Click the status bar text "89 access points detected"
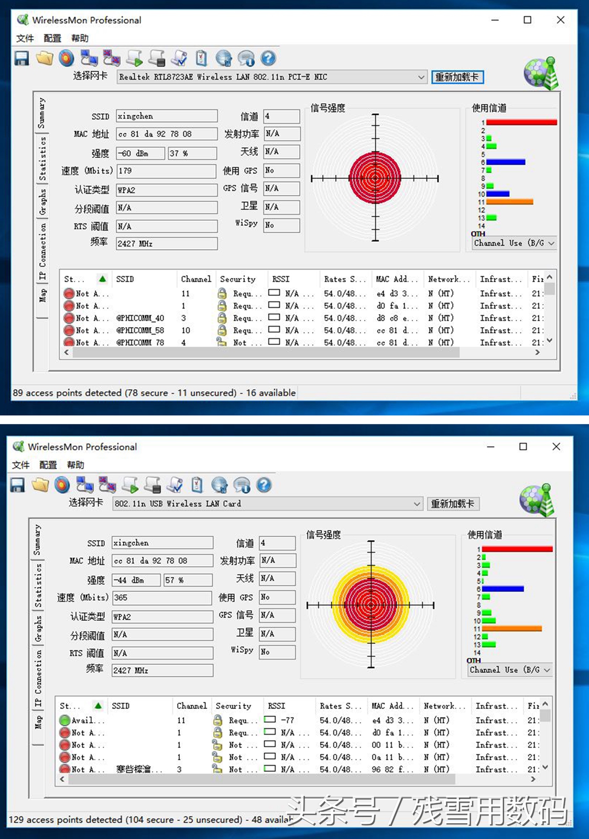Viewport: 589px width, 839px height. pyautogui.click(x=67, y=393)
